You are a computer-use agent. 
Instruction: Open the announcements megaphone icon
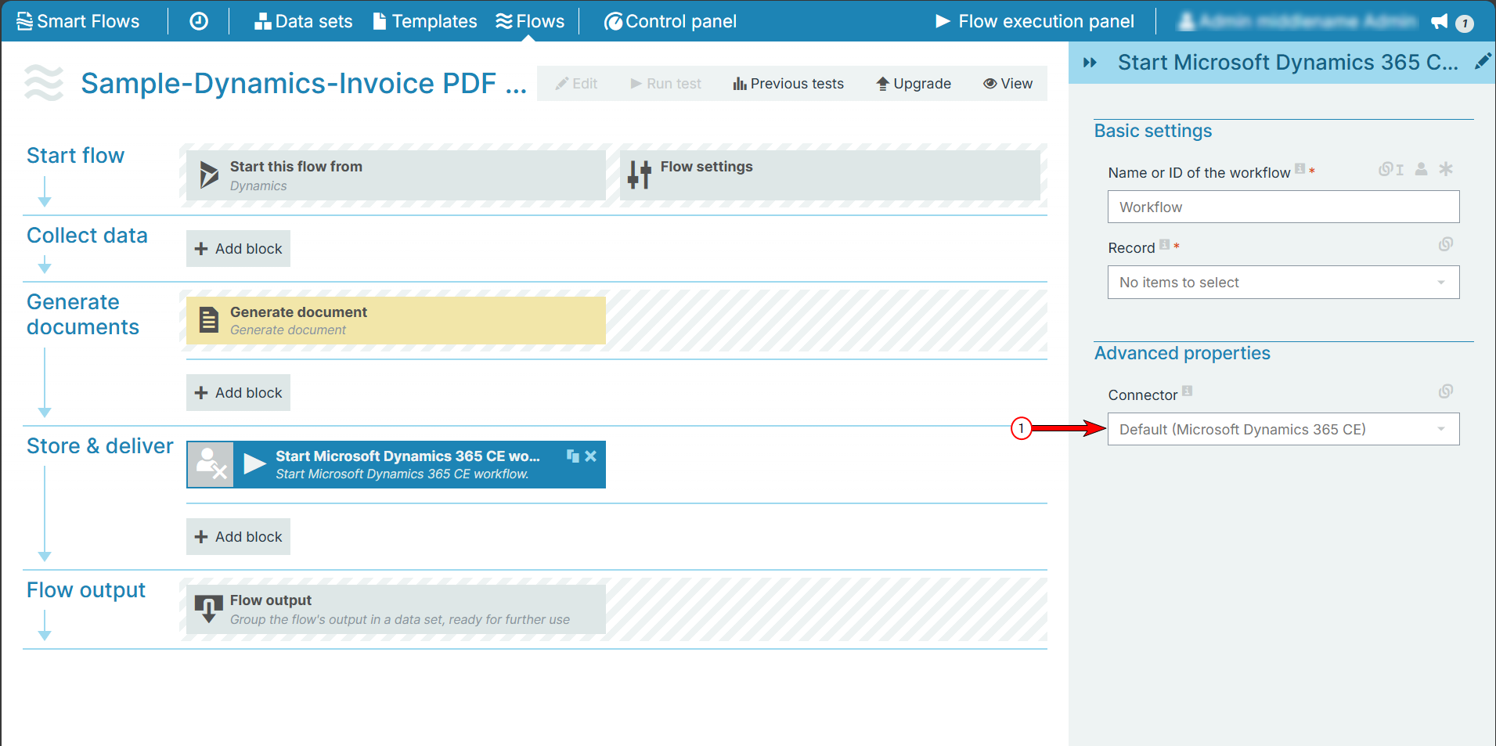[x=1439, y=21]
